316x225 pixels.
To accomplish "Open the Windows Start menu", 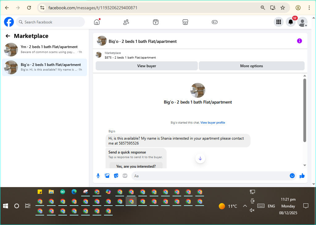I will tap(6, 206).
